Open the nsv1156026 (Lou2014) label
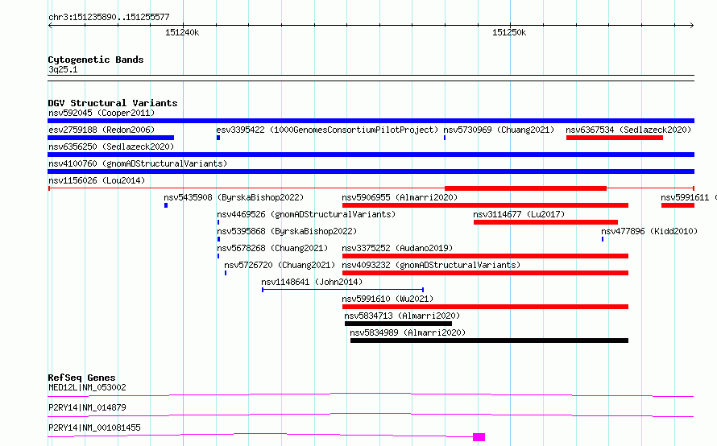The image size is (717, 446). (97, 180)
